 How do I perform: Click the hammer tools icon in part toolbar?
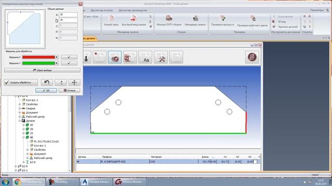[x=161, y=57]
